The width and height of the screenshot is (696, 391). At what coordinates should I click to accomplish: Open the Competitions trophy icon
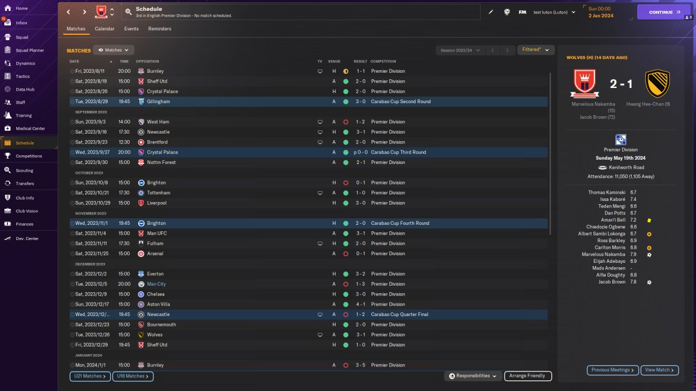pos(8,156)
